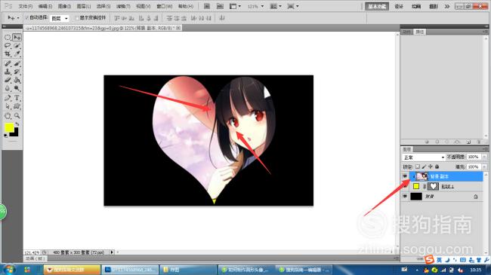Select the Lasso tool
The height and width of the screenshot is (275, 491).
tap(8, 46)
